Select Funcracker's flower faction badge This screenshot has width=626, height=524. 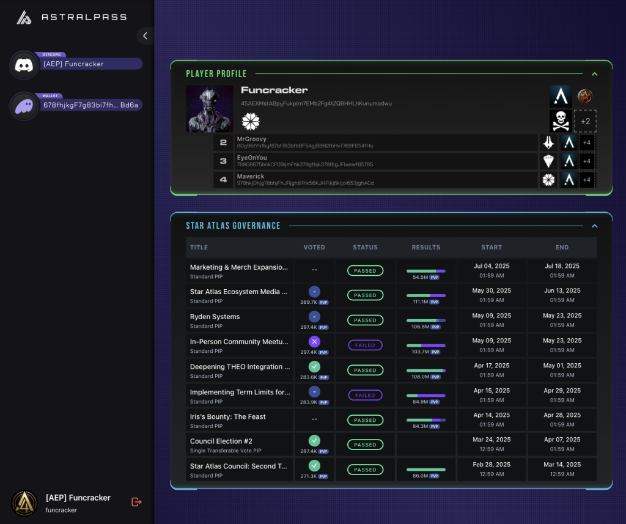251,121
